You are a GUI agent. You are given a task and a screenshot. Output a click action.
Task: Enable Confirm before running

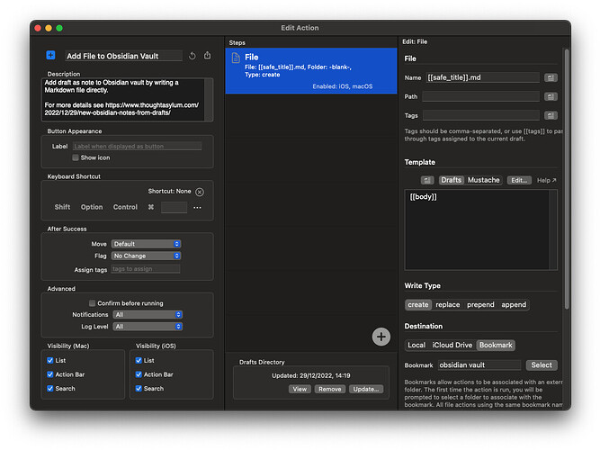coord(92,303)
